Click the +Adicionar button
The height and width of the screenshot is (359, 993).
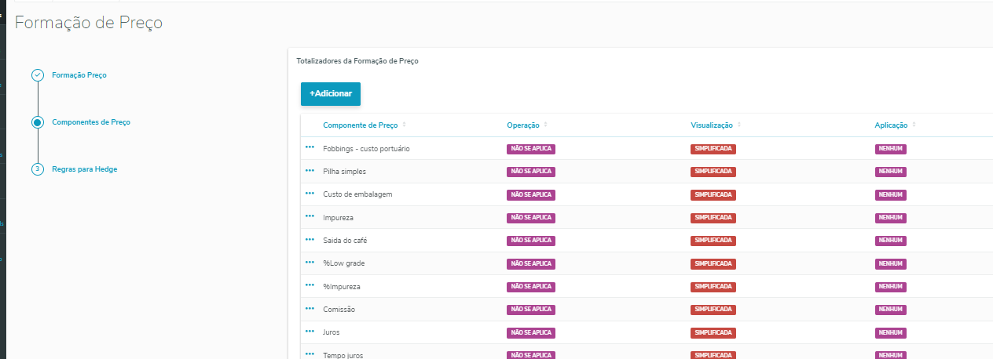click(331, 94)
